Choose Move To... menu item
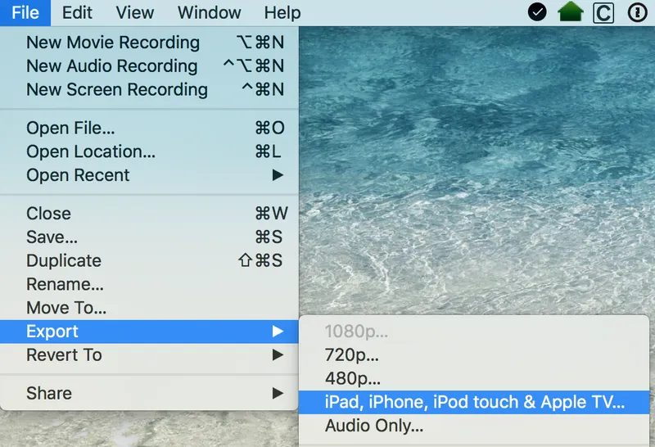Screen dimensions: 655x447 [x=149, y=308]
